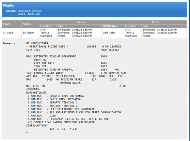Click the PLS ADD PAX MOBILE CTC line
Viewport: 190px width, 141px height.
pos(74,112)
